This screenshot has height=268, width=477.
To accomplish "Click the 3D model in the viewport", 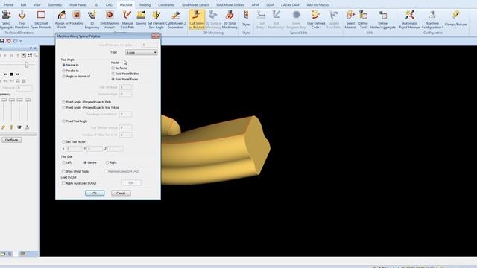I will tap(216, 150).
